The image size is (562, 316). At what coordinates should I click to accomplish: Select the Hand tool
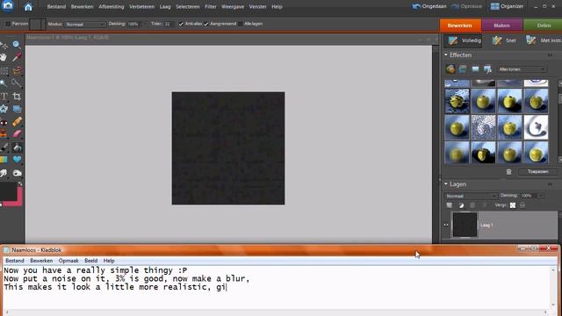click(4, 57)
